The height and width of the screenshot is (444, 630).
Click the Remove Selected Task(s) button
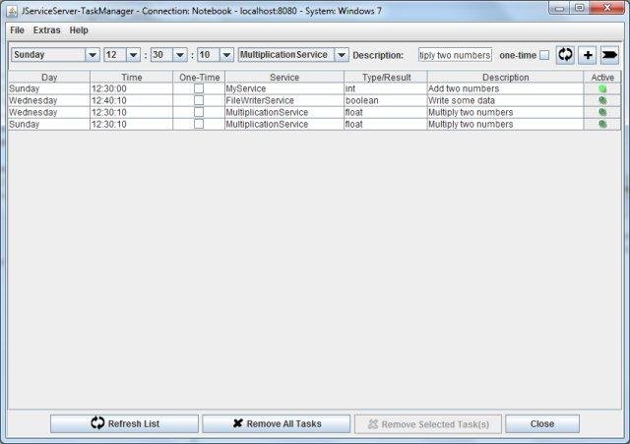428,424
